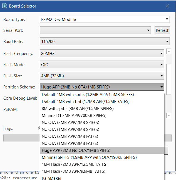Select 8M with spiffs partition
The image size is (176, 180).
[78, 108]
